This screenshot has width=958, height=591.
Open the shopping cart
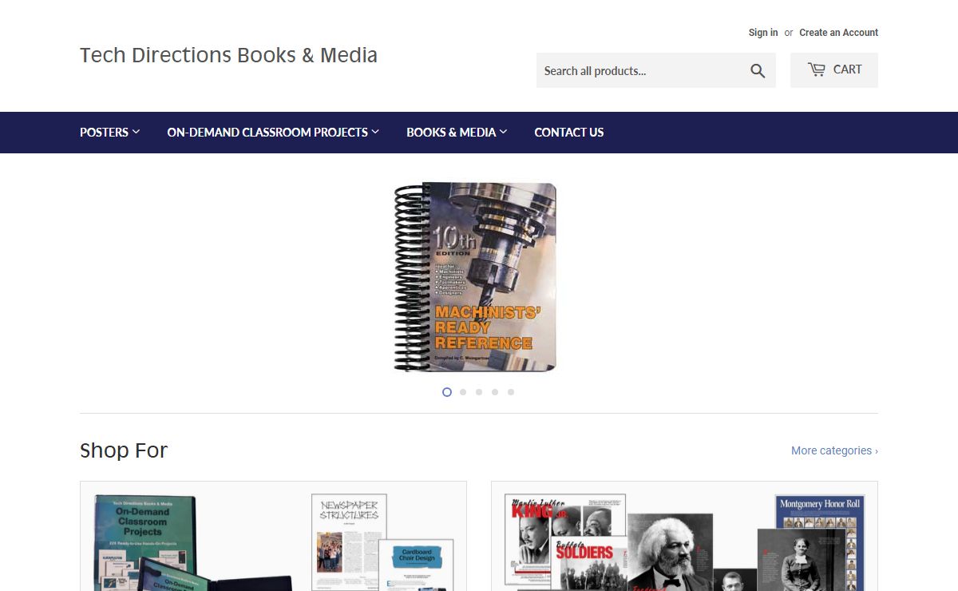[834, 70]
